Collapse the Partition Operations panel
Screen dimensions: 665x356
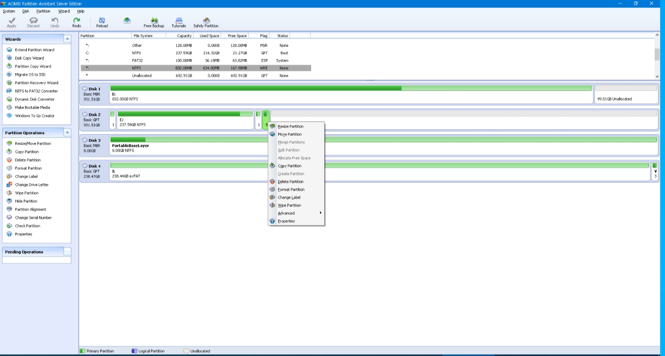(67, 132)
